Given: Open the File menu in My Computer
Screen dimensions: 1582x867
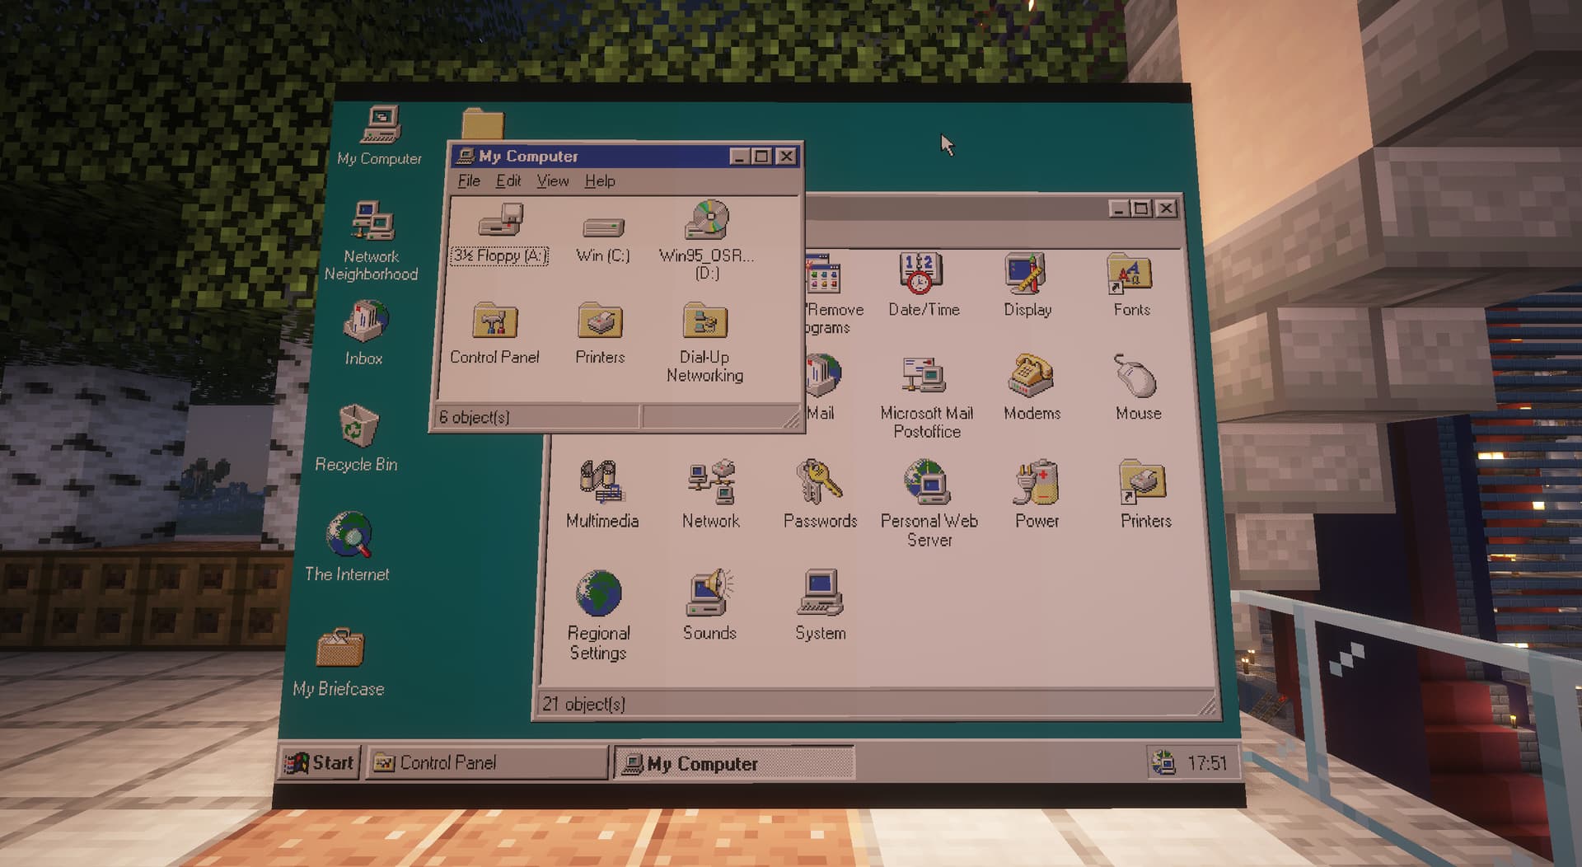Looking at the screenshot, I should [469, 181].
